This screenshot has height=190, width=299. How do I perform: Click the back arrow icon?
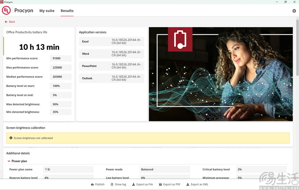(x=6, y=22)
